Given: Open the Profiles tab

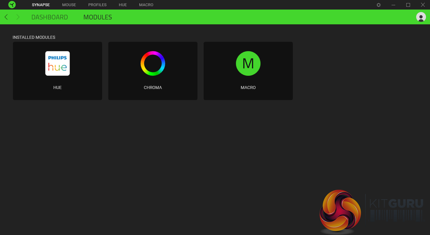Looking at the screenshot, I should pyautogui.click(x=98, y=5).
